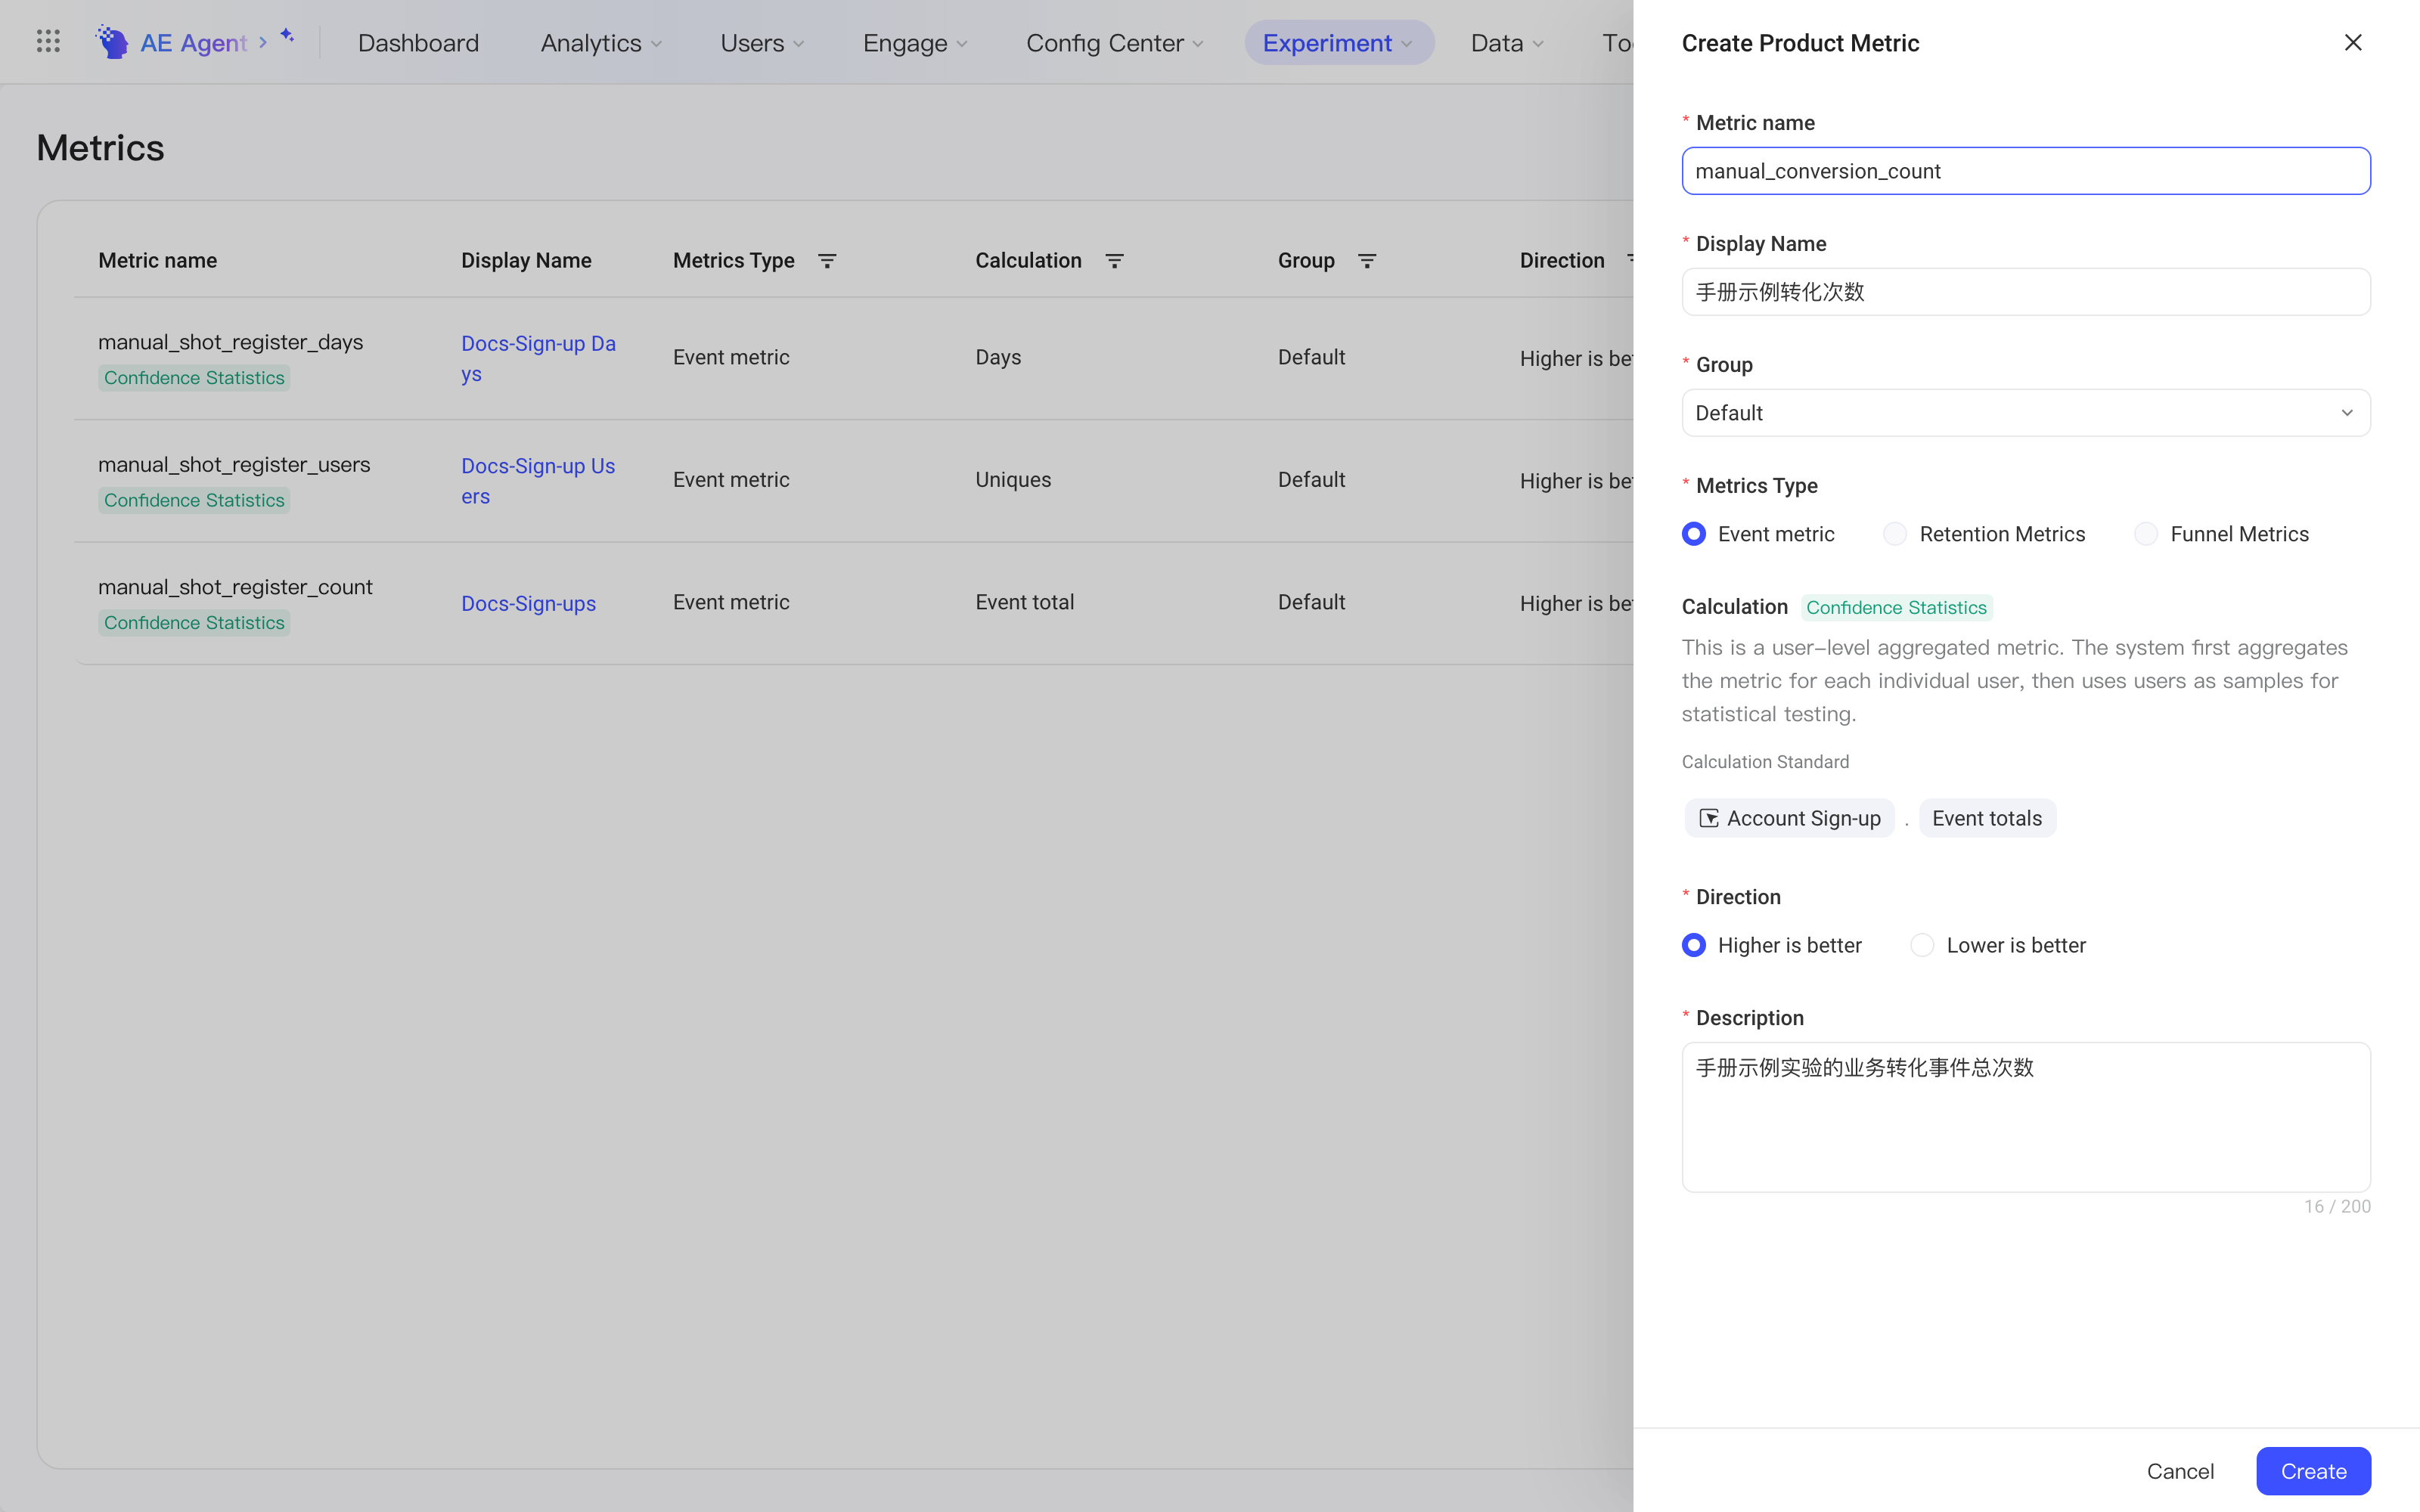Click the AE Agent logo icon
Image resolution: width=2420 pixels, height=1512 pixels.
(x=112, y=42)
